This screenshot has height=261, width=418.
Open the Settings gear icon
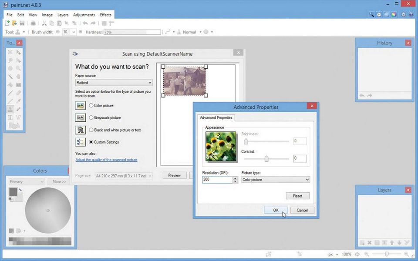pyautogui.click(x=404, y=14)
